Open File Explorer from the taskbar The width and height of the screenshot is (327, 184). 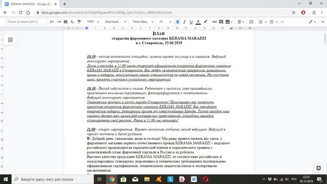click(147, 179)
